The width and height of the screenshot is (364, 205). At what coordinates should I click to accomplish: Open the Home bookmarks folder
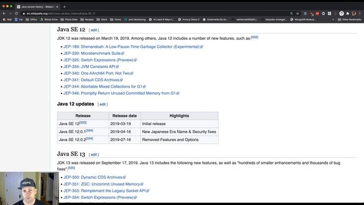[115, 19]
